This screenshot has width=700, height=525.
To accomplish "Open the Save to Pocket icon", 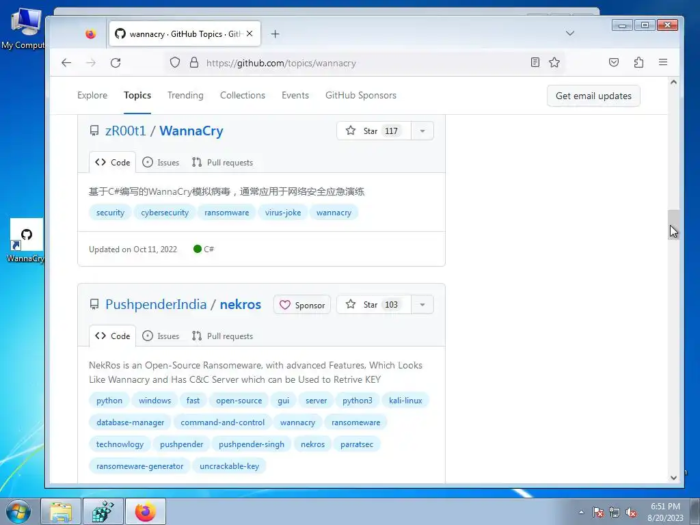I will pos(614,62).
